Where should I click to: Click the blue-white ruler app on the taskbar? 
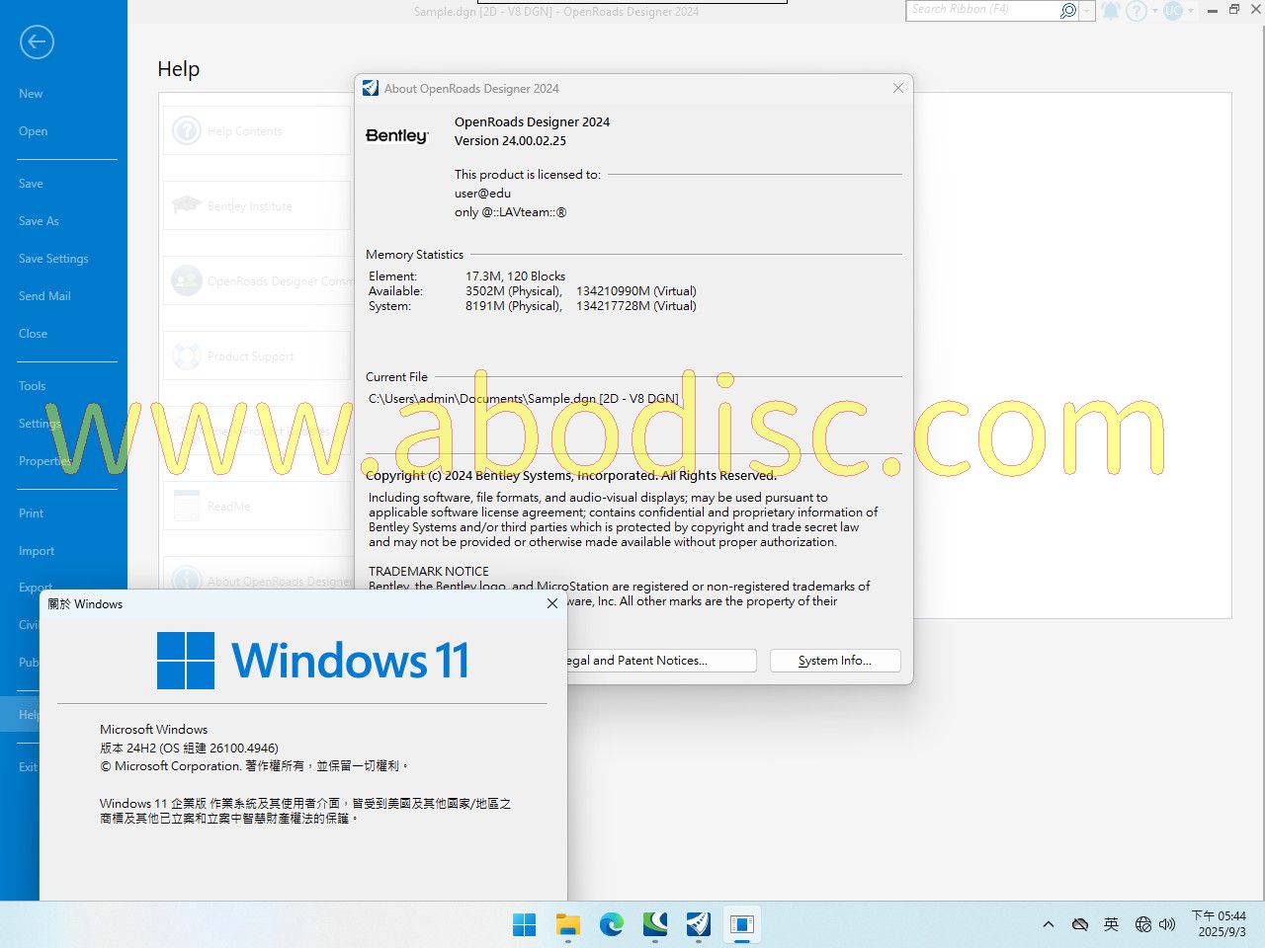(x=698, y=924)
